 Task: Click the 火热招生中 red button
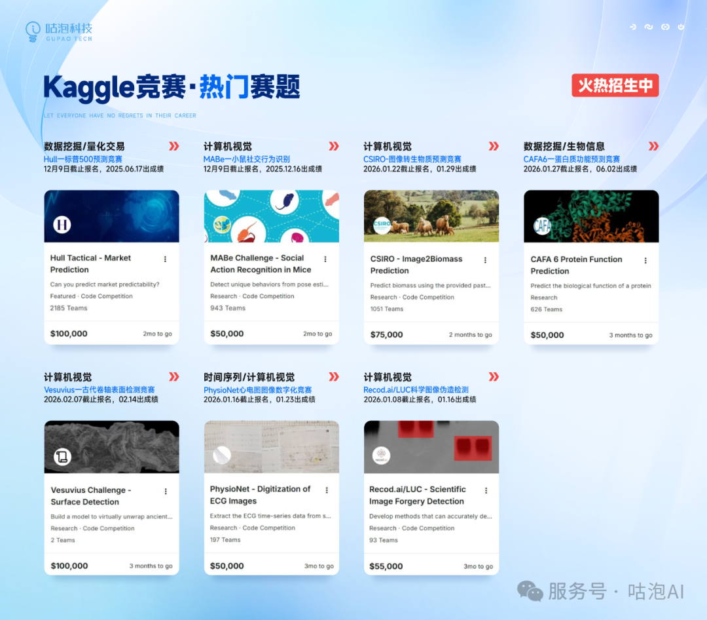pos(615,85)
